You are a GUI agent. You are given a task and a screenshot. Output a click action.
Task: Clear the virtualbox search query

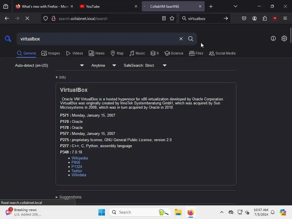181,39
